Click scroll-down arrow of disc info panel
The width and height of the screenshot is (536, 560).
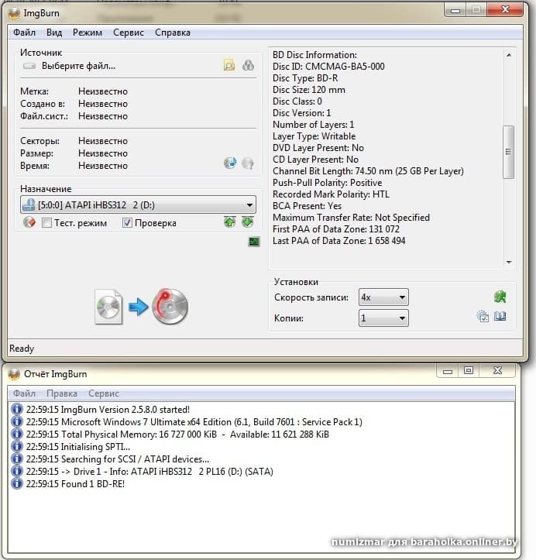(509, 262)
